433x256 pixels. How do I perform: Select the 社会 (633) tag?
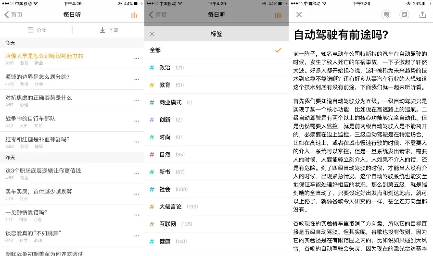tap(216, 189)
